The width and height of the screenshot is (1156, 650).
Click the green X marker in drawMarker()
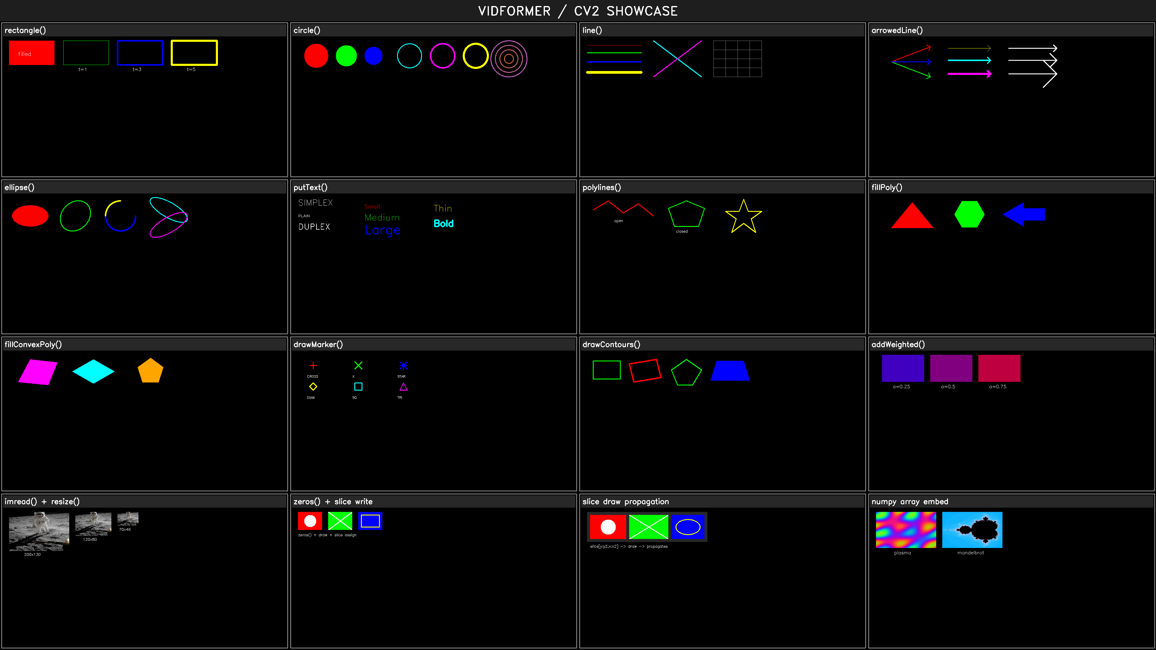358,365
